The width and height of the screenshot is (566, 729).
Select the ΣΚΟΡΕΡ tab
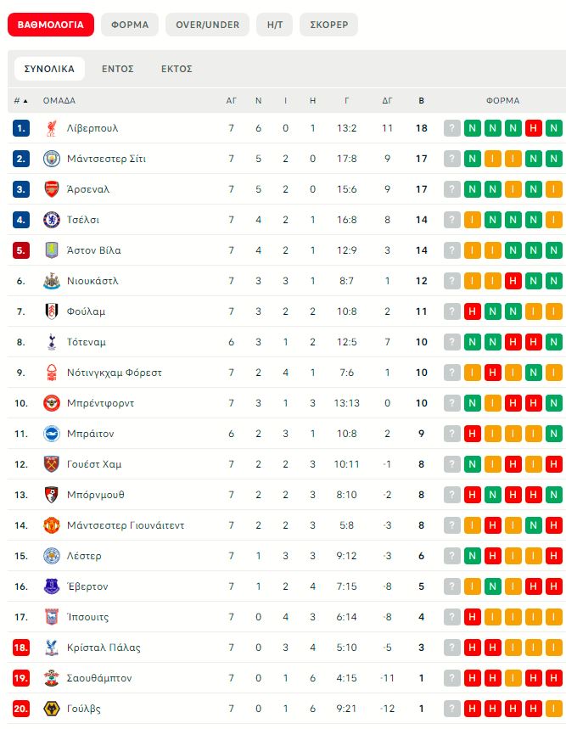coord(328,25)
